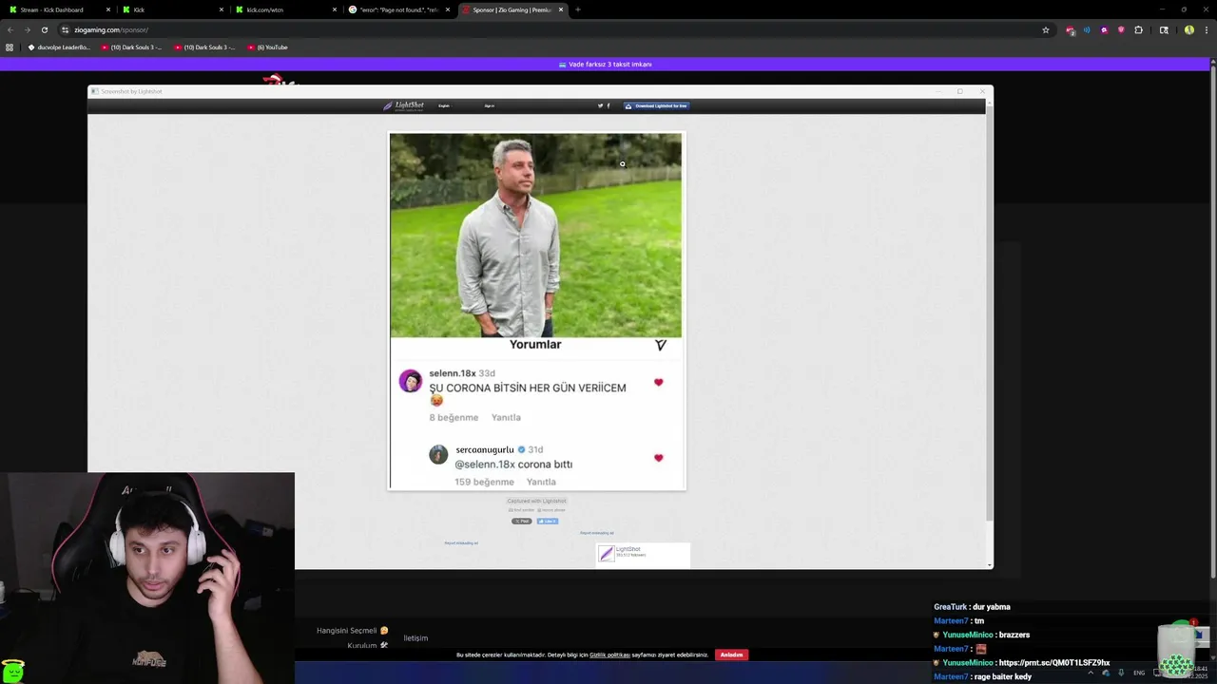Image resolution: width=1217 pixels, height=684 pixels.
Task: Open the blue sound wave extension
Action: 1087,29
